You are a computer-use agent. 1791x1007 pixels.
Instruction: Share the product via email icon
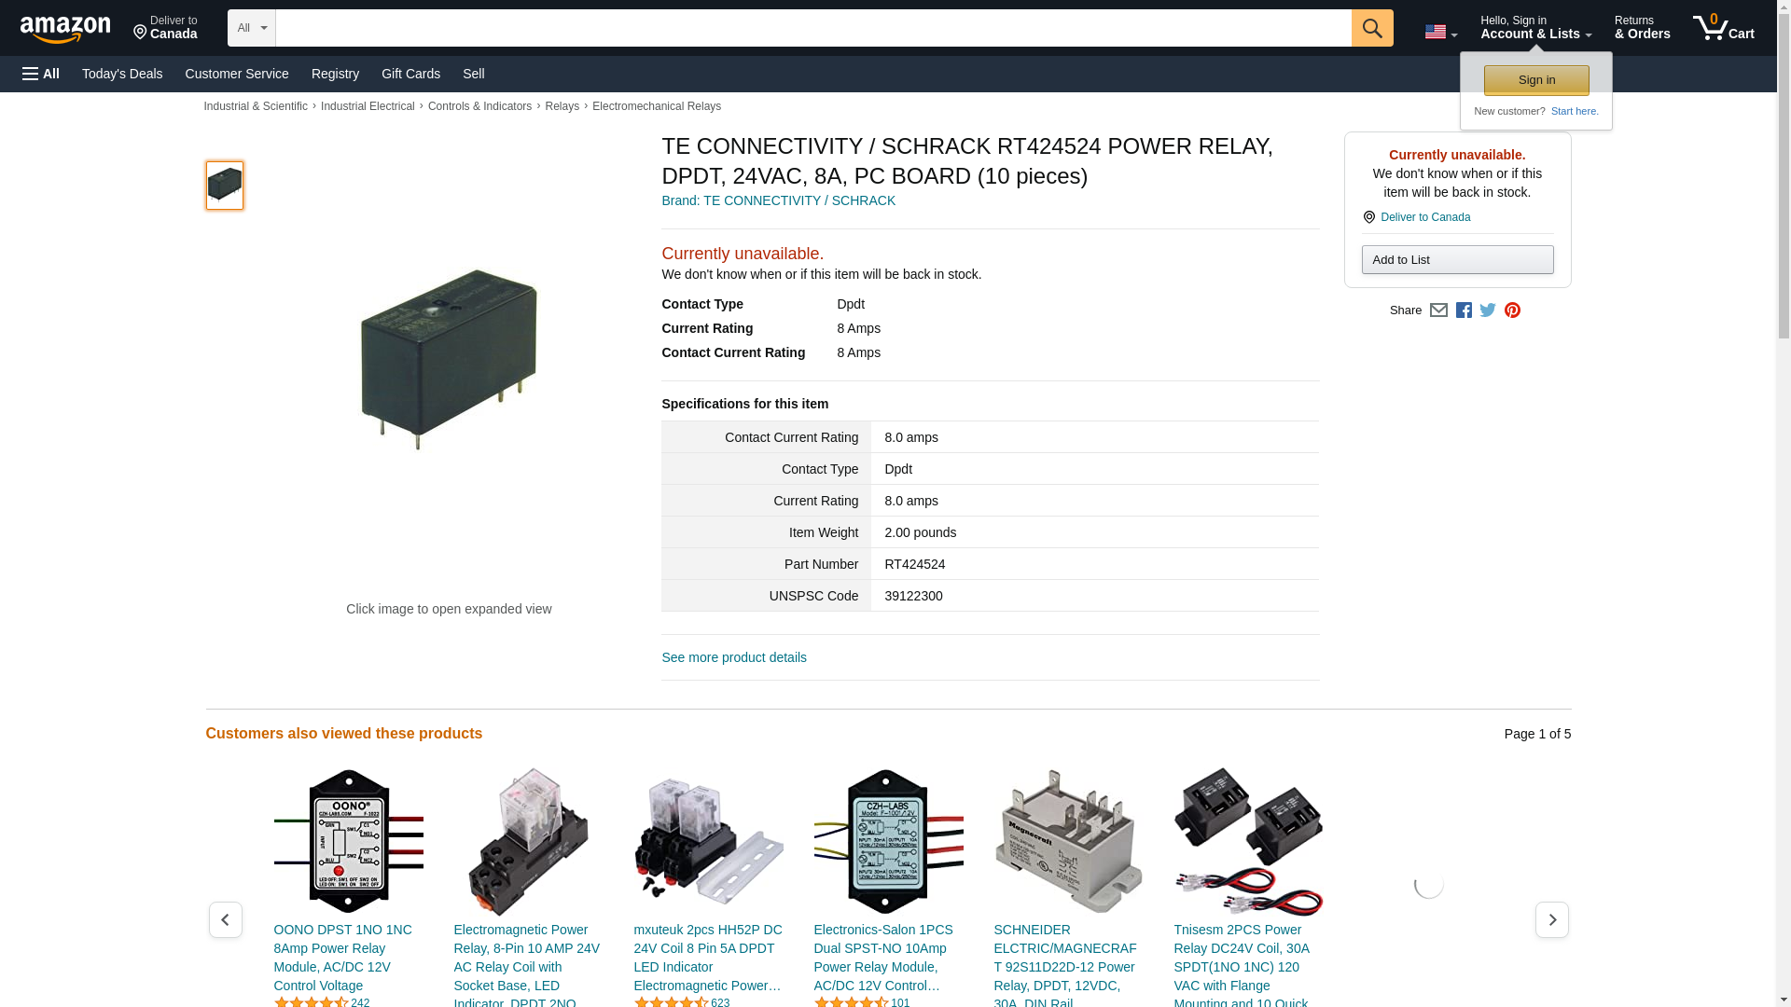(1438, 310)
